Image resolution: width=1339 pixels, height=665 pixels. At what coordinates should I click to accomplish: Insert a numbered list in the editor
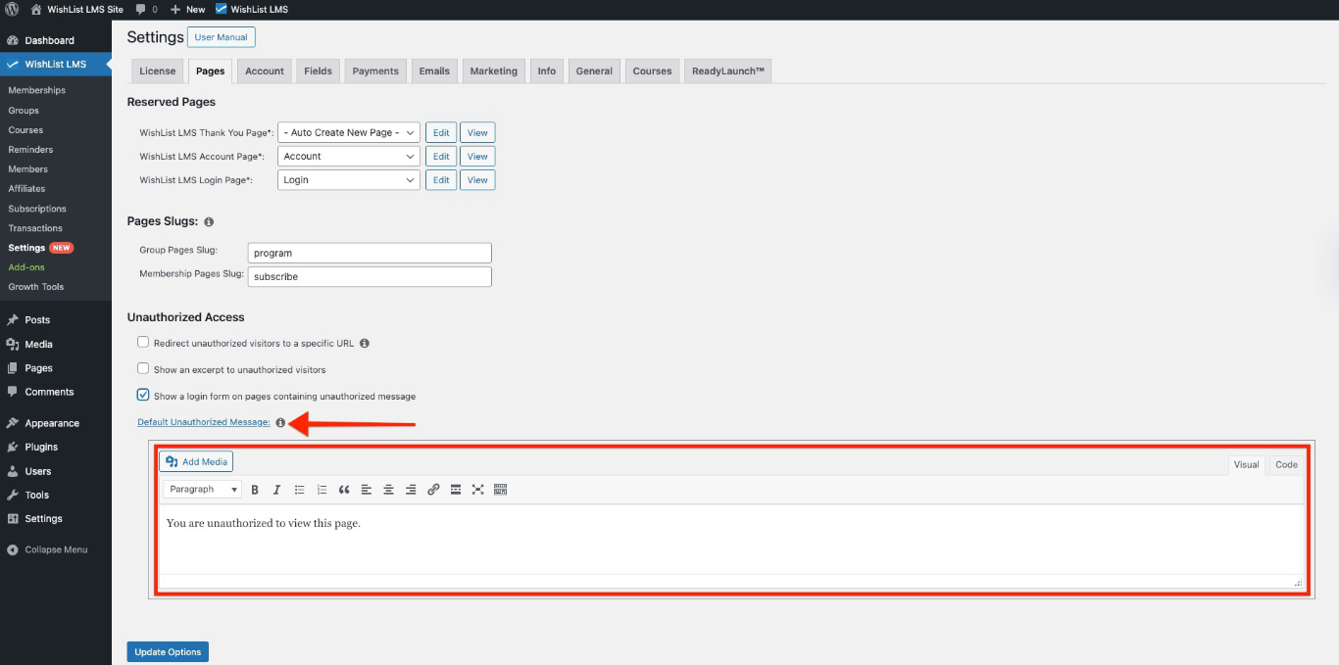pyautogui.click(x=322, y=490)
